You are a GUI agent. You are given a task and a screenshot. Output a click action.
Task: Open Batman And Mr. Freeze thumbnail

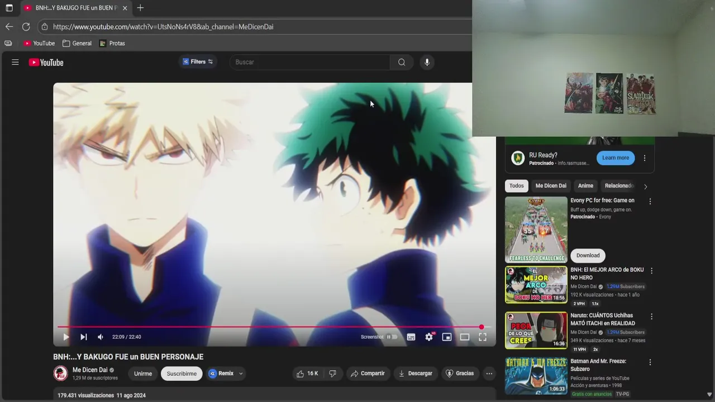coord(536,376)
